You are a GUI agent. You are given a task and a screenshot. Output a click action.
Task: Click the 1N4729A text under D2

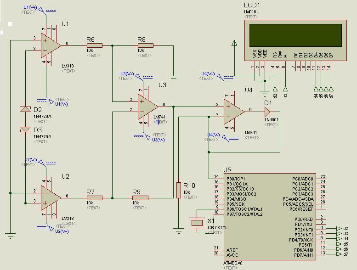coord(42,117)
